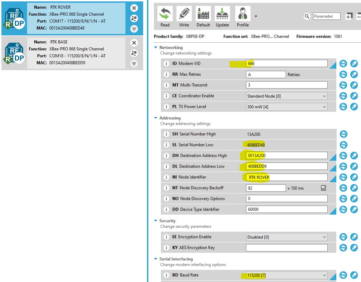Click the Write toolbar button
Screen dimensions: 361x282
[184, 17]
